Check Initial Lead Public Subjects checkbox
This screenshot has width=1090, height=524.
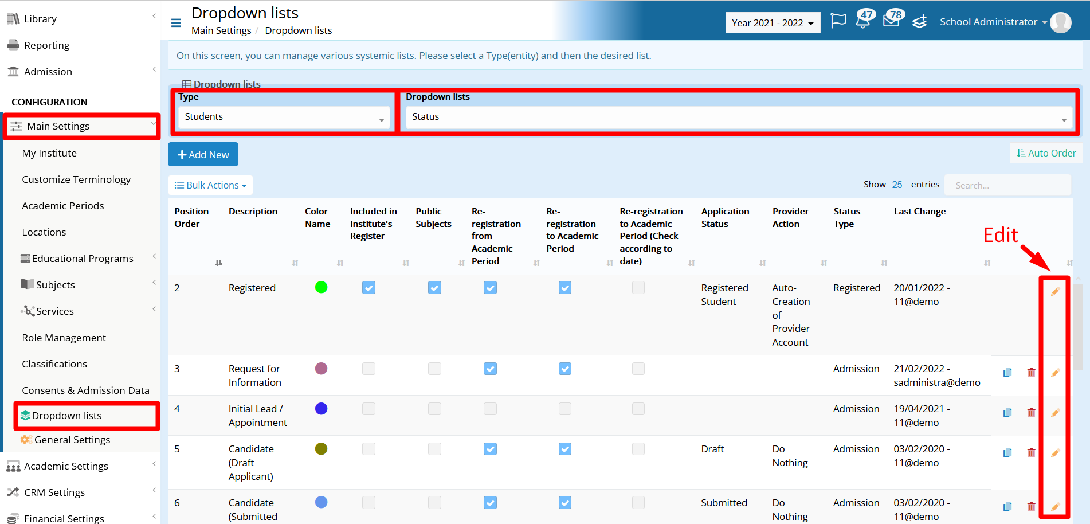(434, 408)
